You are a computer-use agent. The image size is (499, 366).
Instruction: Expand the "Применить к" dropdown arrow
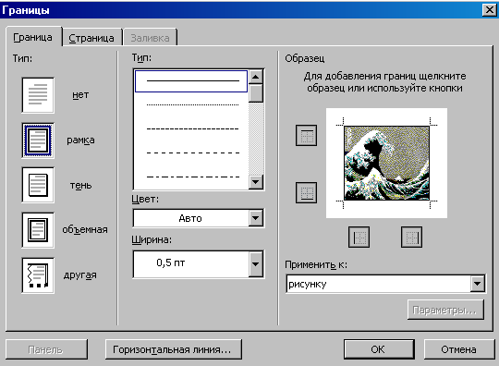478,284
